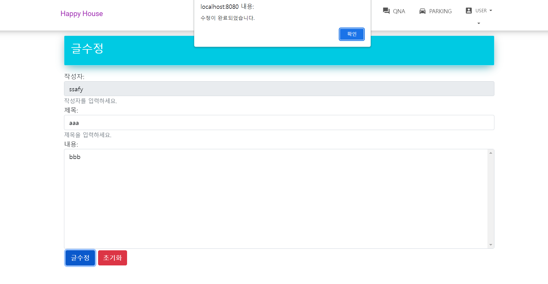This screenshot has height=284, width=548.
Task: Click the blue 글수정 submit button
Action: (80, 258)
